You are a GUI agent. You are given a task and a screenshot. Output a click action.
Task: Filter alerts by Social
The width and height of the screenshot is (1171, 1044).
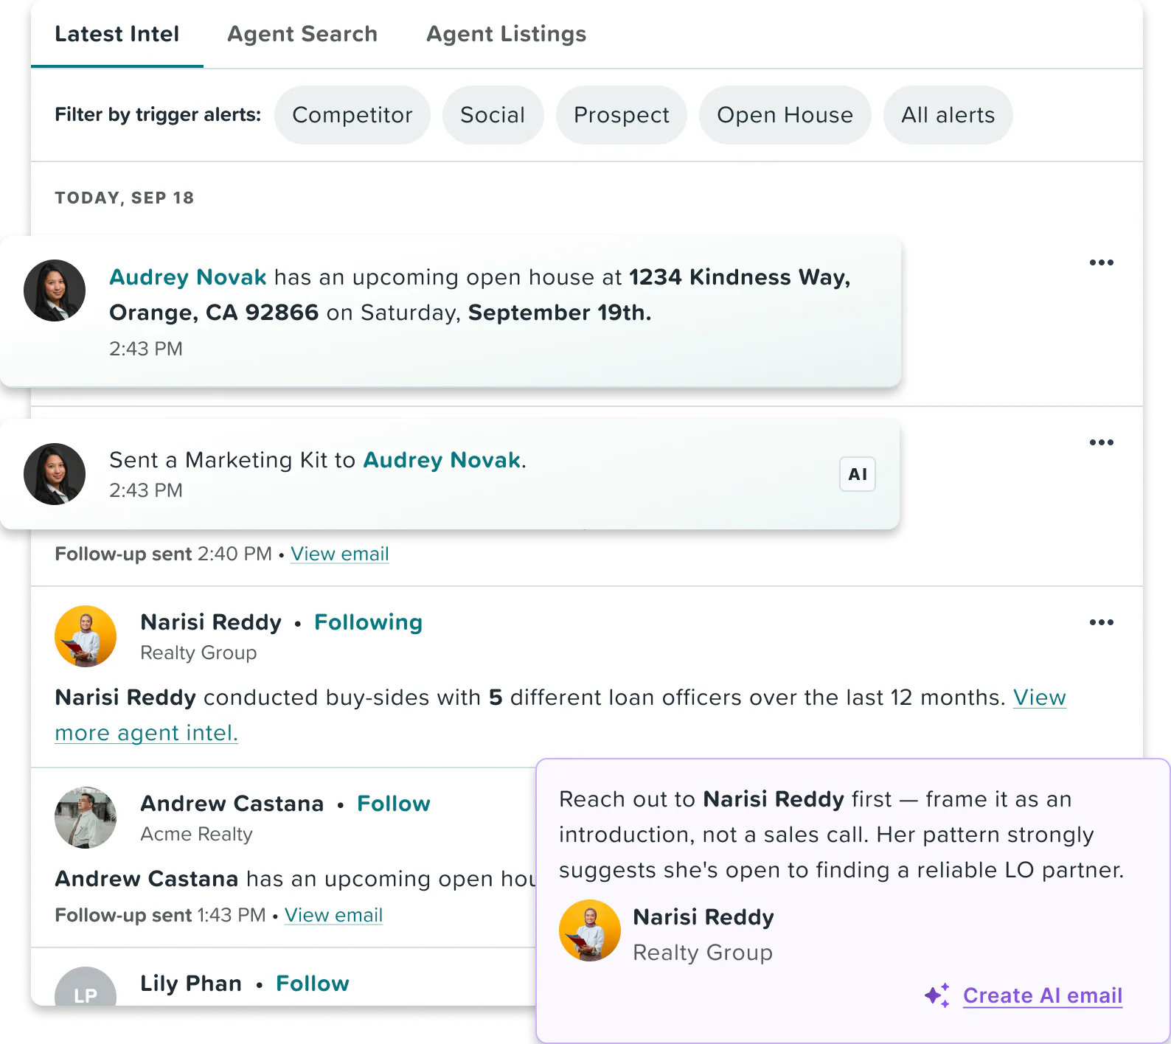tap(493, 115)
